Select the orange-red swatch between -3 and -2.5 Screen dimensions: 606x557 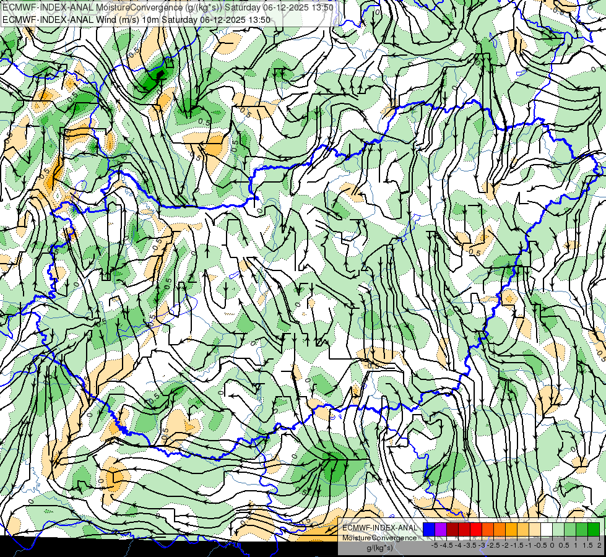[488, 530]
